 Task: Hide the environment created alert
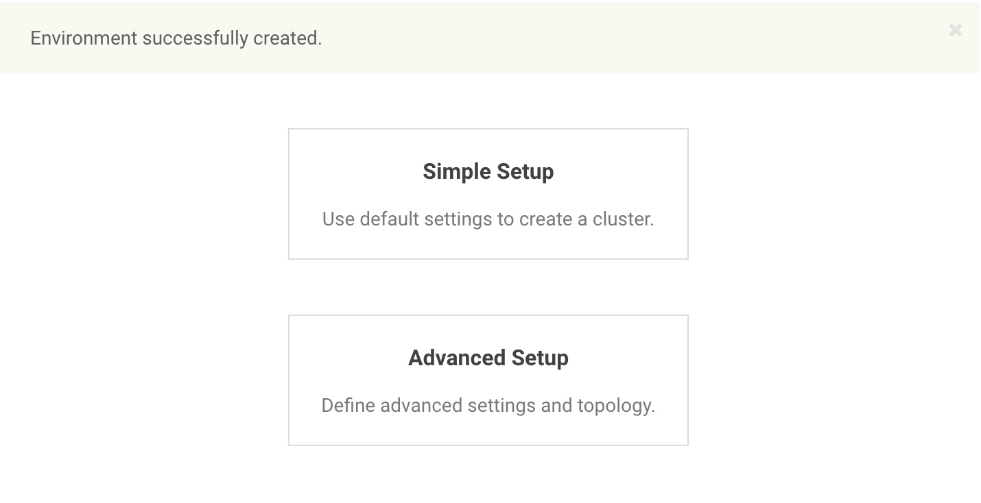[x=955, y=30]
